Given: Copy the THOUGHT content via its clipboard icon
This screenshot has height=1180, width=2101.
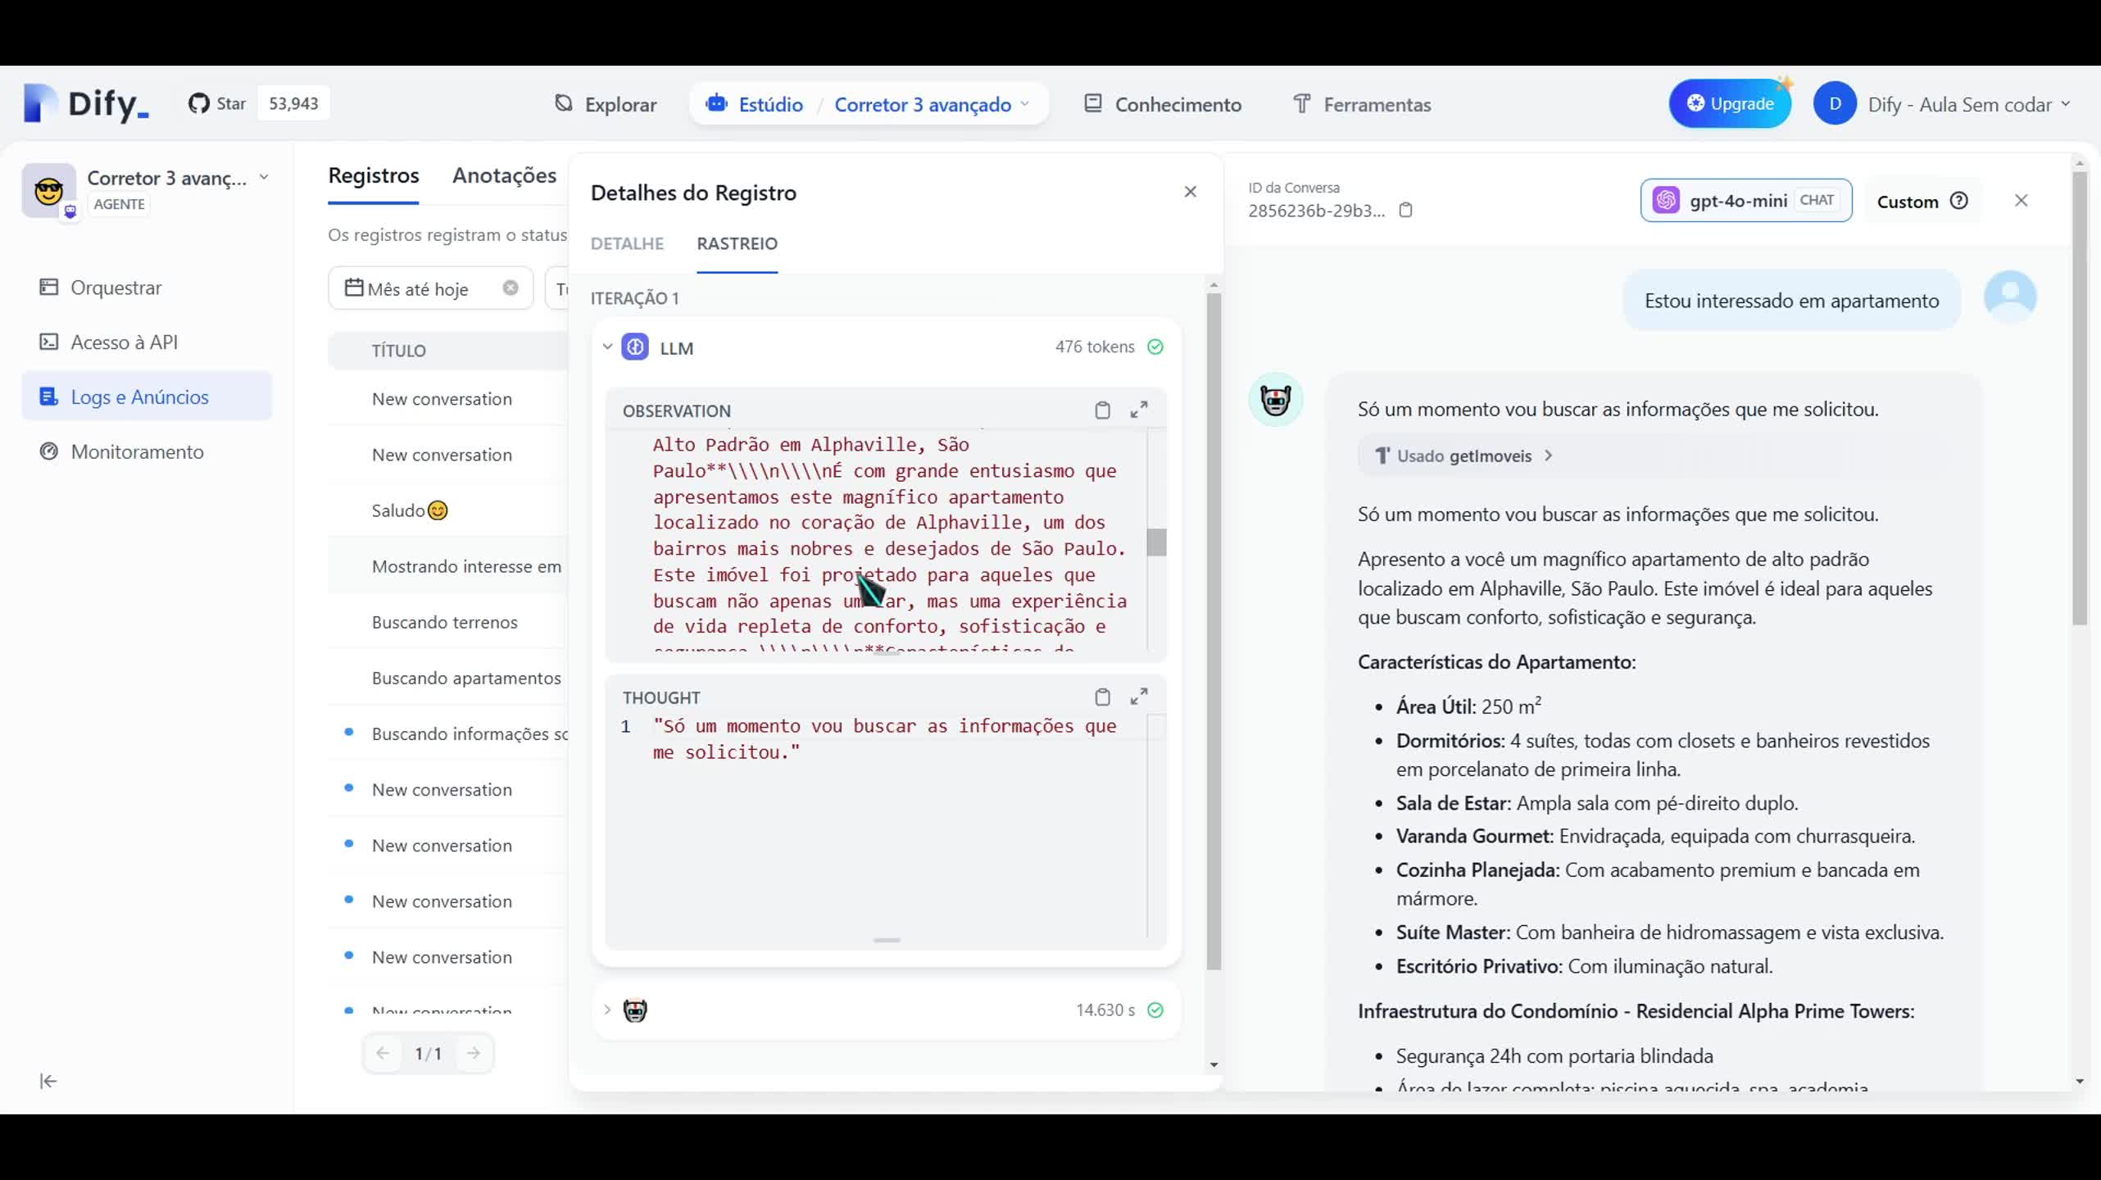Looking at the screenshot, I should coord(1103,697).
